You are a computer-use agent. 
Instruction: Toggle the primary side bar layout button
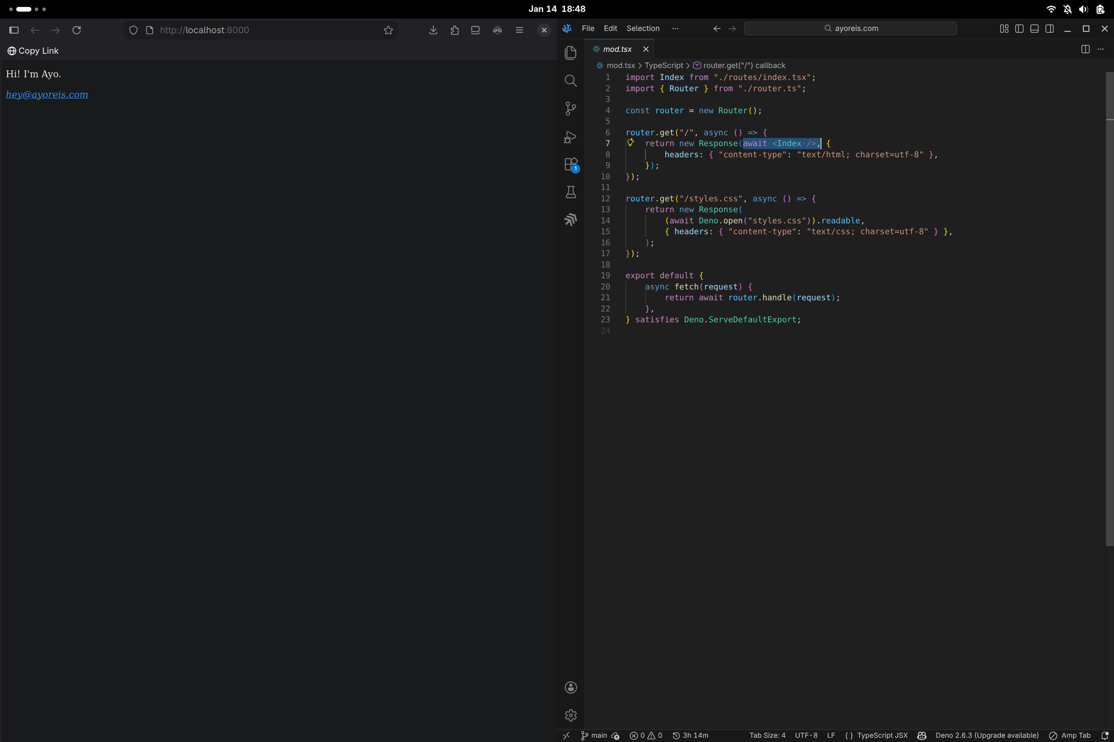1019,29
